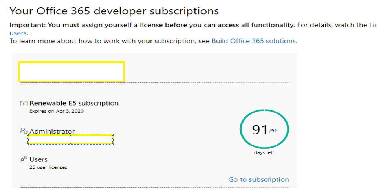Click the "days left" label under the ring
The height and width of the screenshot is (194, 381).
[264, 153]
